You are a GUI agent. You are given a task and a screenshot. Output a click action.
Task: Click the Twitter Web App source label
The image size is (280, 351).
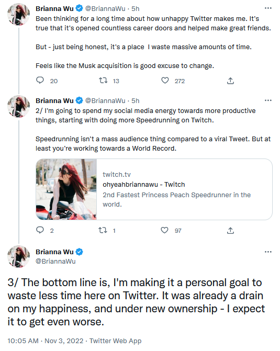pyautogui.click(x=115, y=341)
